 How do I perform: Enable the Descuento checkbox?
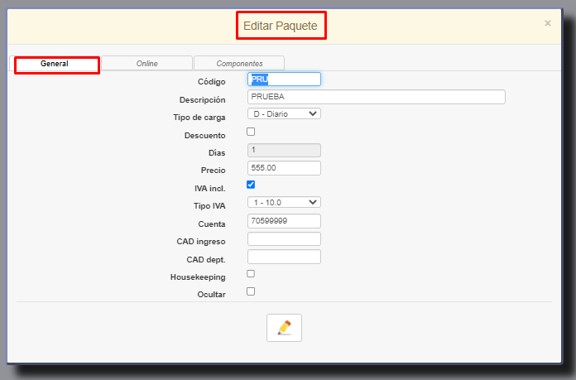(x=251, y=132)
